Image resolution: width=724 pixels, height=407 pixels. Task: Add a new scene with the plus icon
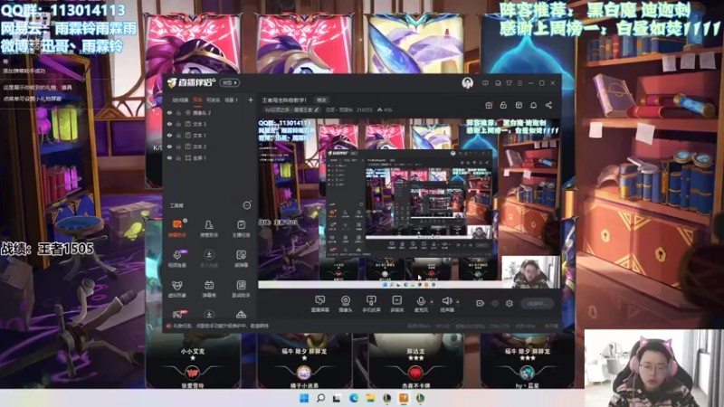point(251,99)
